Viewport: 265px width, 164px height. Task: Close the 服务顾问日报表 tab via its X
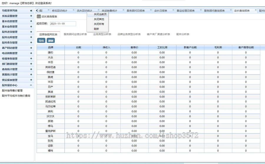pyautogui.click(x=151, y=10)
